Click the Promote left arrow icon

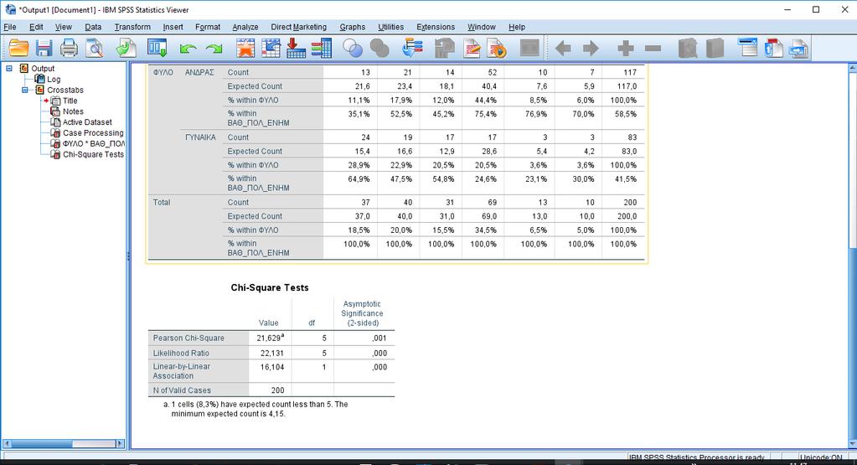[x=563, y=49]
